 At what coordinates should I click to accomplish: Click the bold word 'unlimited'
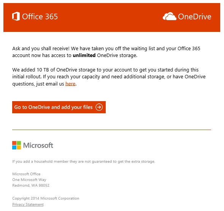(x=84, y=55)
